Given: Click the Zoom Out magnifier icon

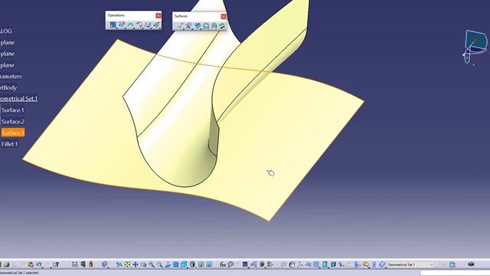Looking at the screenshot, I should [159, 264].
